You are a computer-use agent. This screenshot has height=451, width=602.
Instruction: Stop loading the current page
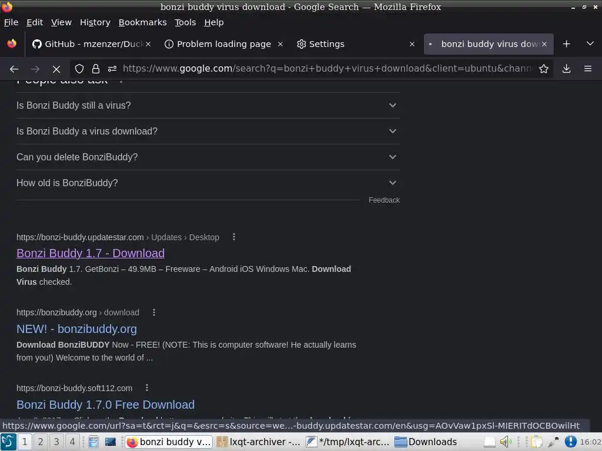pyautogui.click(x=56, y=69)
